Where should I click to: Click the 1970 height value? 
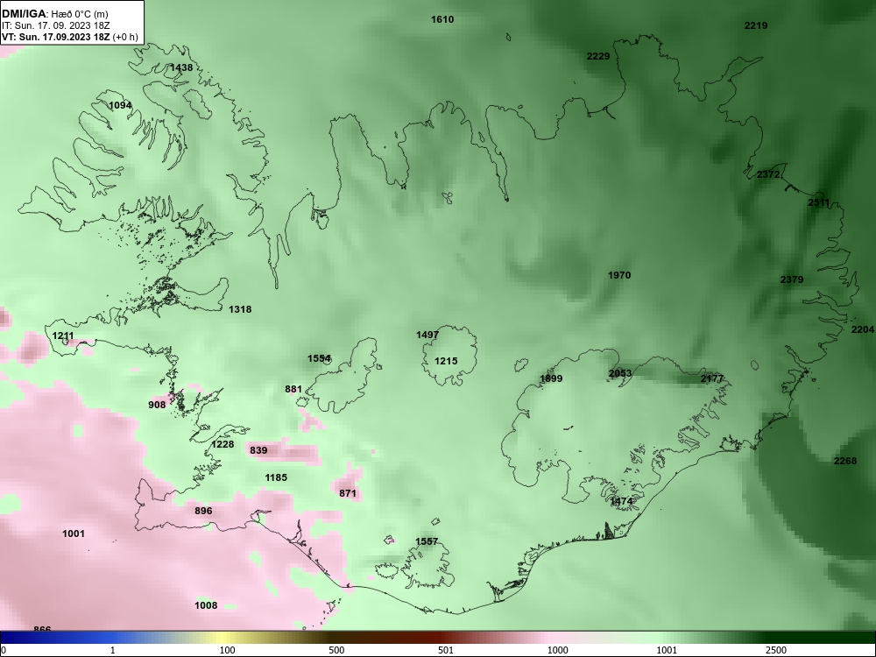coord(619,275)
